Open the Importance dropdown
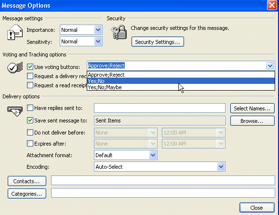The height and width of the screenshot is (215, 279). click(98, 30)
